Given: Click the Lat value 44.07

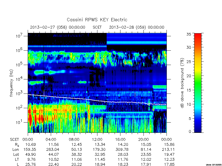Looking at the screenshot, I should click(x=54, y=155).
